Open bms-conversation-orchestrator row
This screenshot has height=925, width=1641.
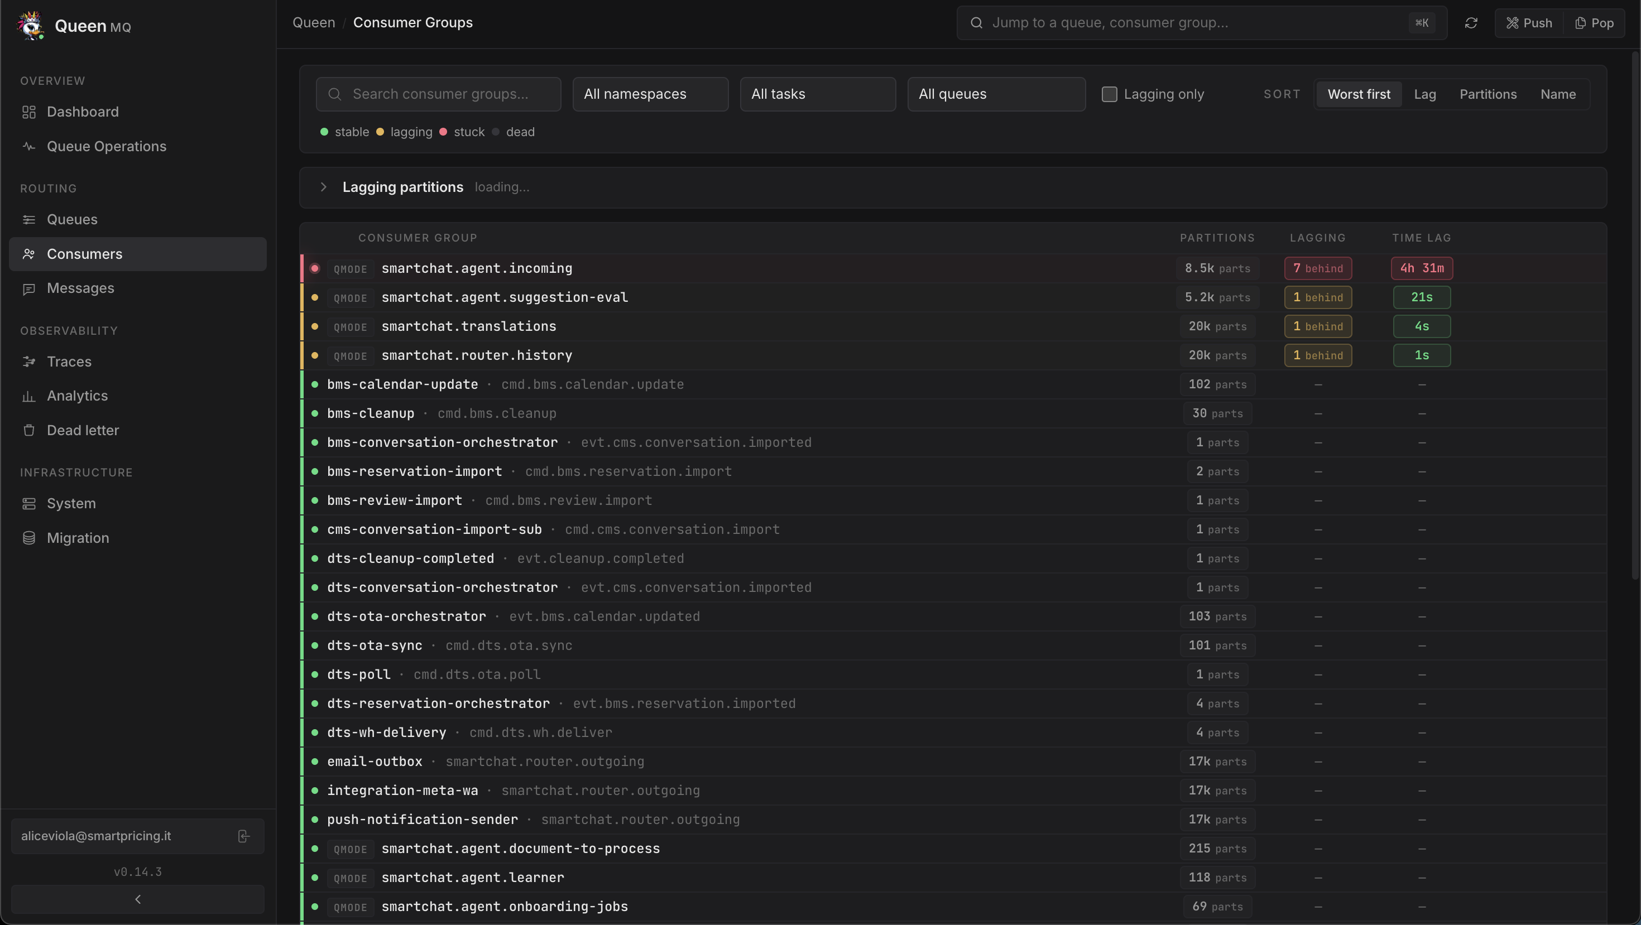(x=953, y=442)
